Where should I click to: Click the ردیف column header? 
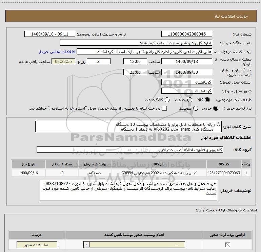[x=246, y=164]
